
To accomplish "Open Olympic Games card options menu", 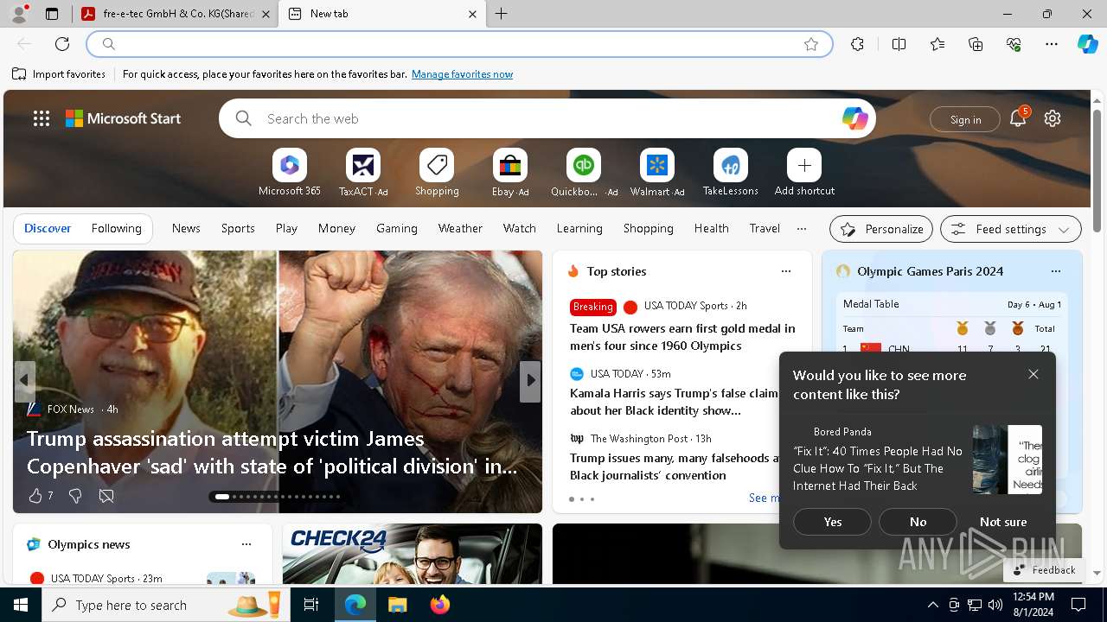I will [1056, 271].
